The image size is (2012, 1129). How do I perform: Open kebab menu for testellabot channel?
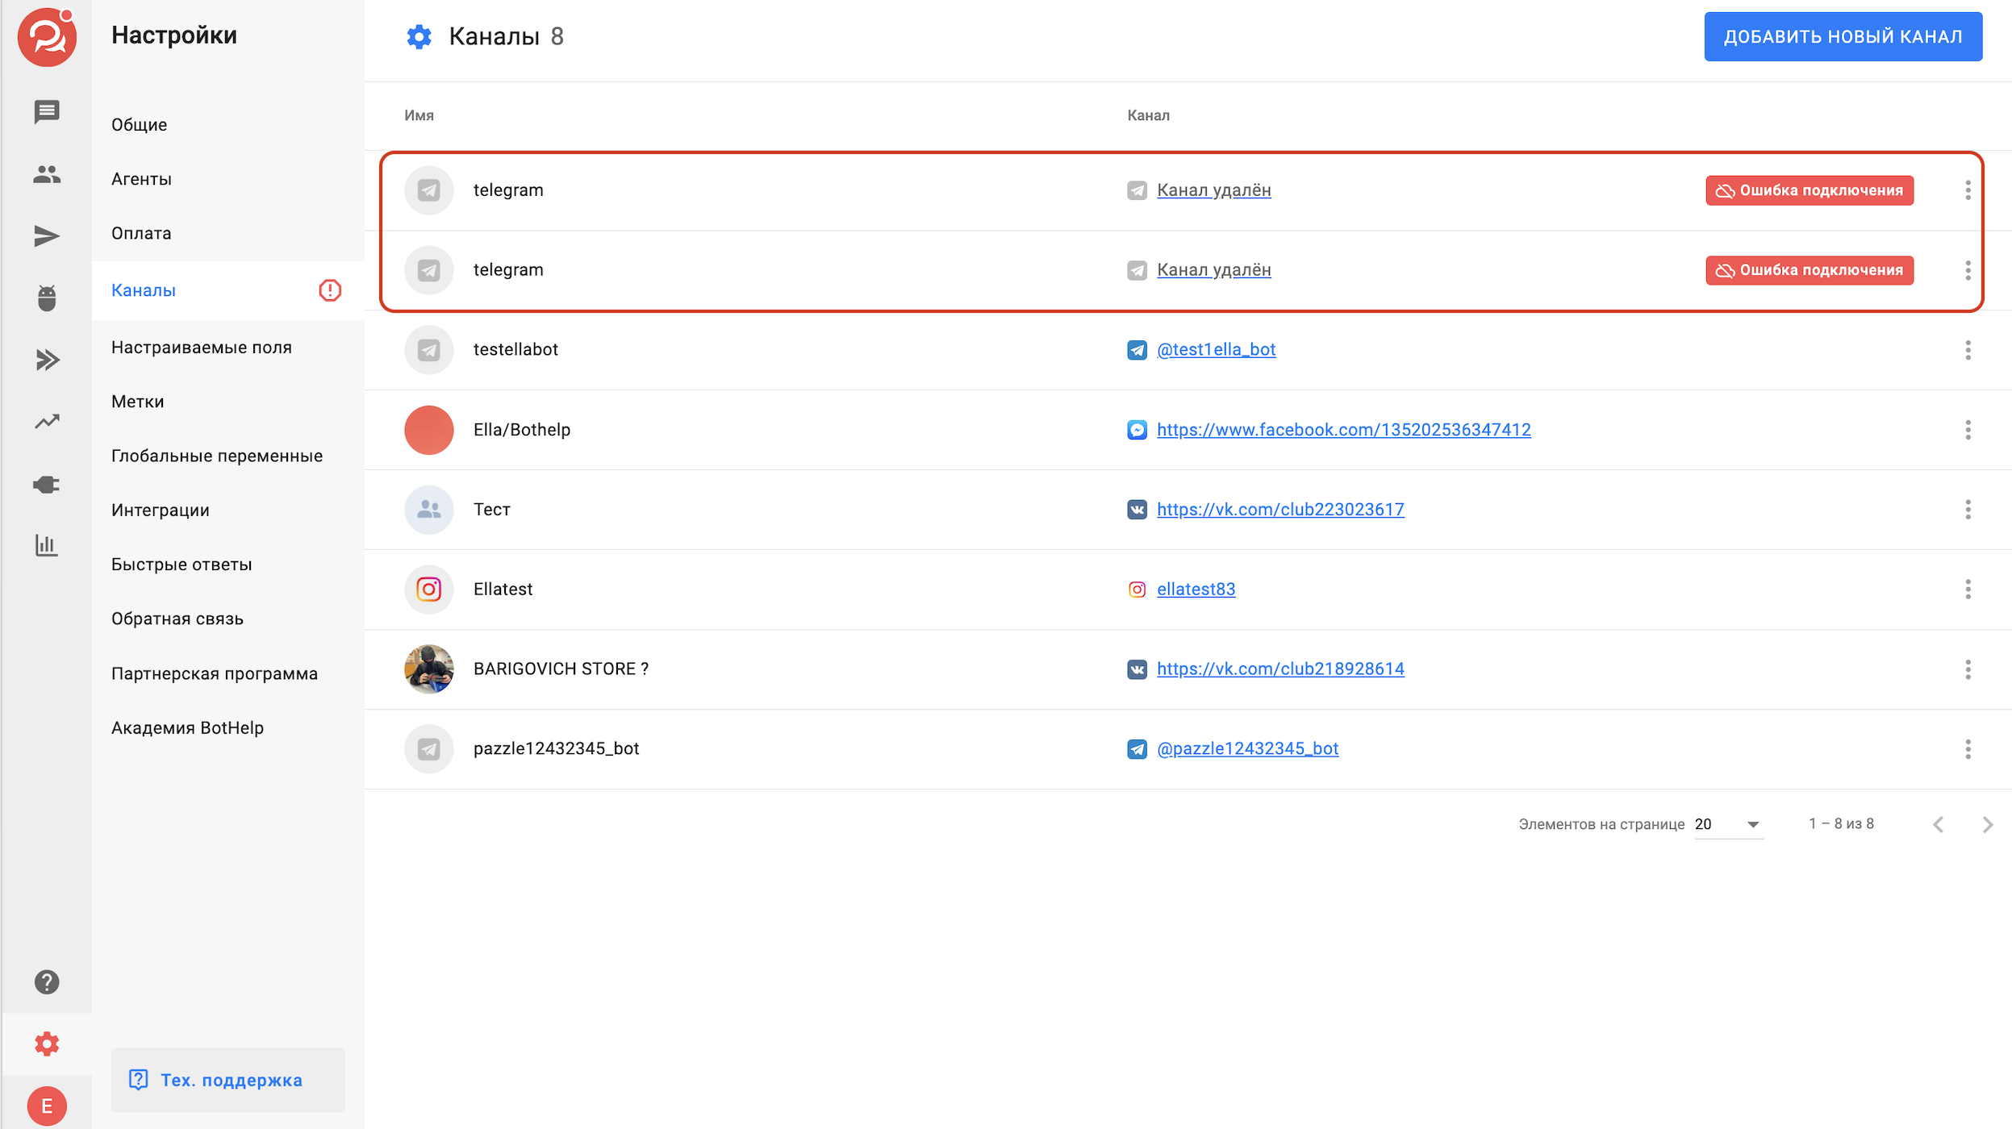[1968, 350]
